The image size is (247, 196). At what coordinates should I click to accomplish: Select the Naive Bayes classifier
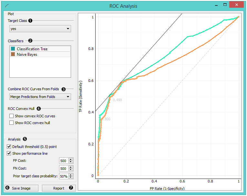(27, 54)
